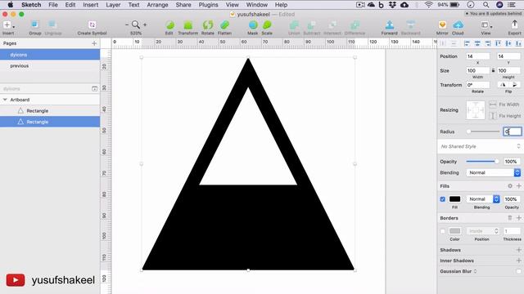
Task: Click the Group toolbar icon
Action: [x=34, y=24]
